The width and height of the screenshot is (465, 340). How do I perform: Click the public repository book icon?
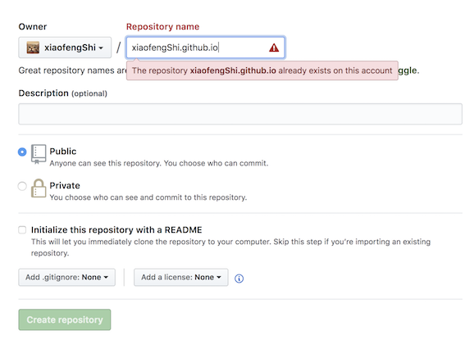pos(39,154)
